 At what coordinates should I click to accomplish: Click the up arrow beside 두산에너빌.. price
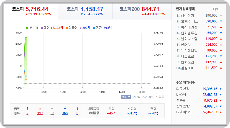tap(221, 50)
